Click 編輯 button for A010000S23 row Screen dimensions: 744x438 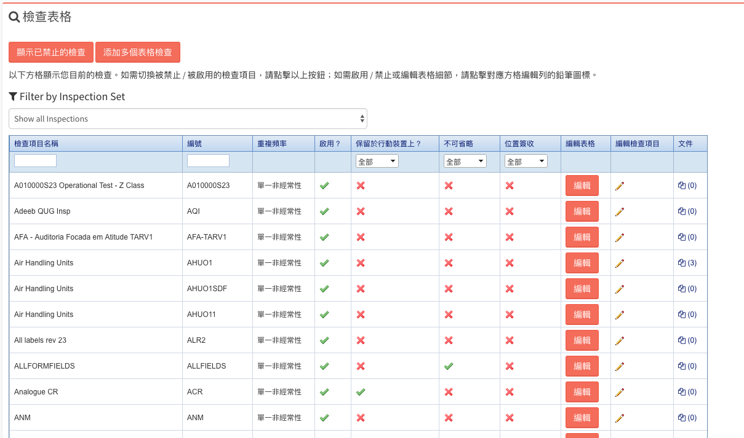click(x=582, y=186)
